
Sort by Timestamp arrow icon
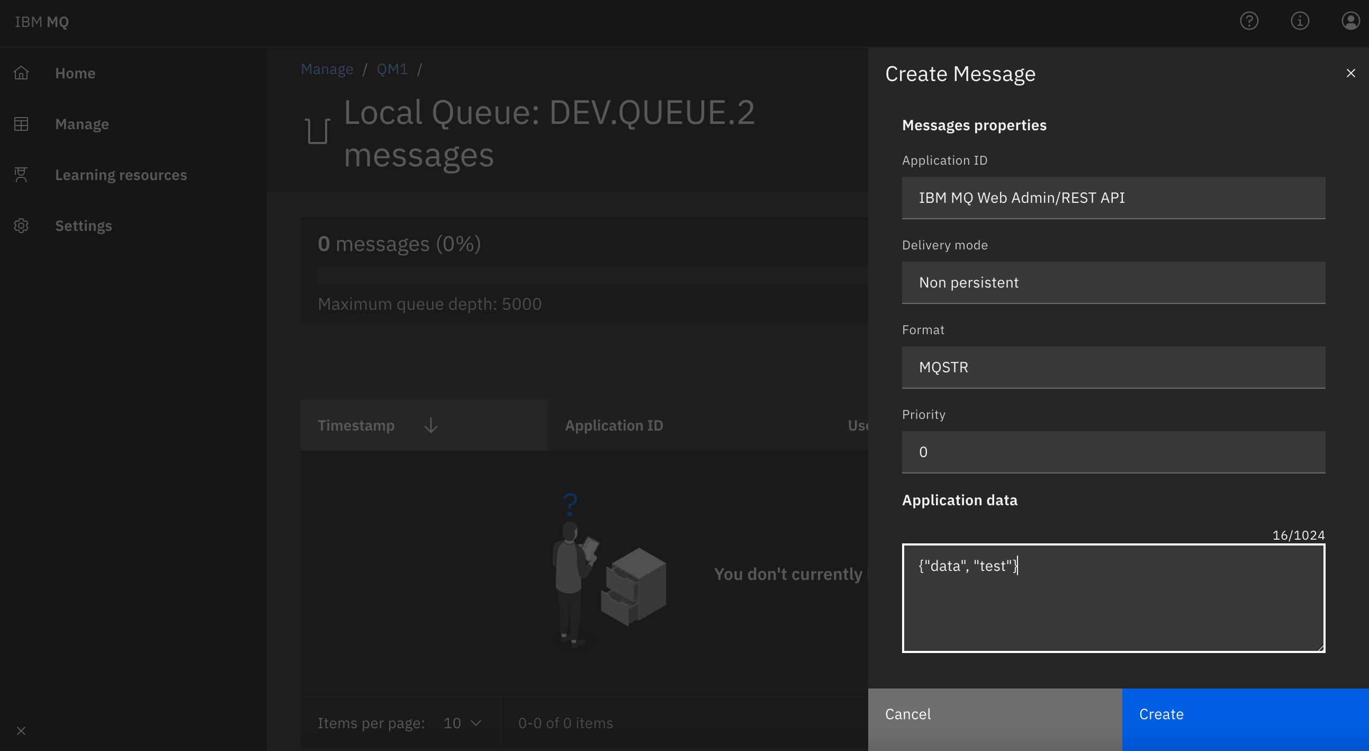pos(431,425)
